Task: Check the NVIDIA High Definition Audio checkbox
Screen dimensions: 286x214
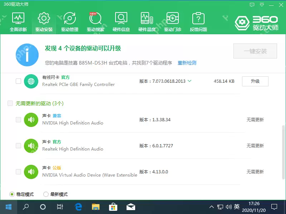Action: click(x=18, y=120)
